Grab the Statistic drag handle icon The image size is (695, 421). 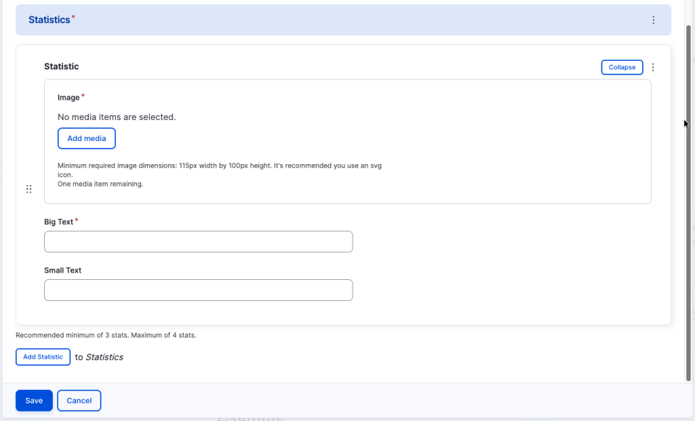pos(29,190)
